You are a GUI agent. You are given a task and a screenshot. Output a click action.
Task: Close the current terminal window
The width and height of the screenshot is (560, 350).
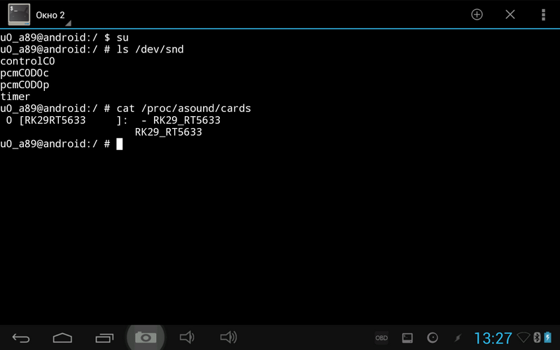click(510, 15)
